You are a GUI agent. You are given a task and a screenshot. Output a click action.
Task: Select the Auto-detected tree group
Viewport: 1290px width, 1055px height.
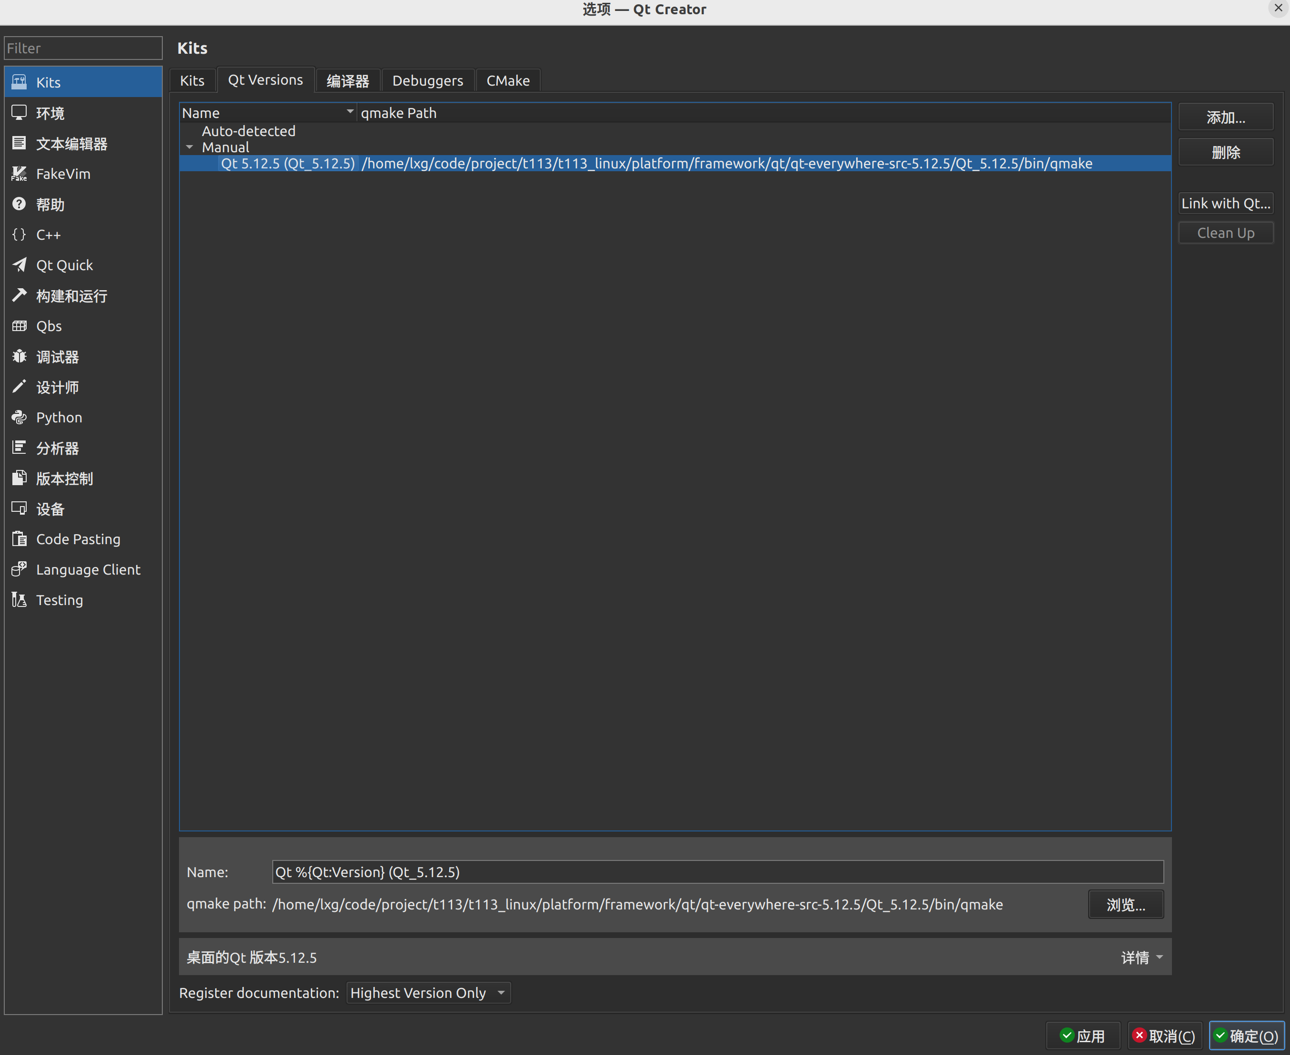248,131
